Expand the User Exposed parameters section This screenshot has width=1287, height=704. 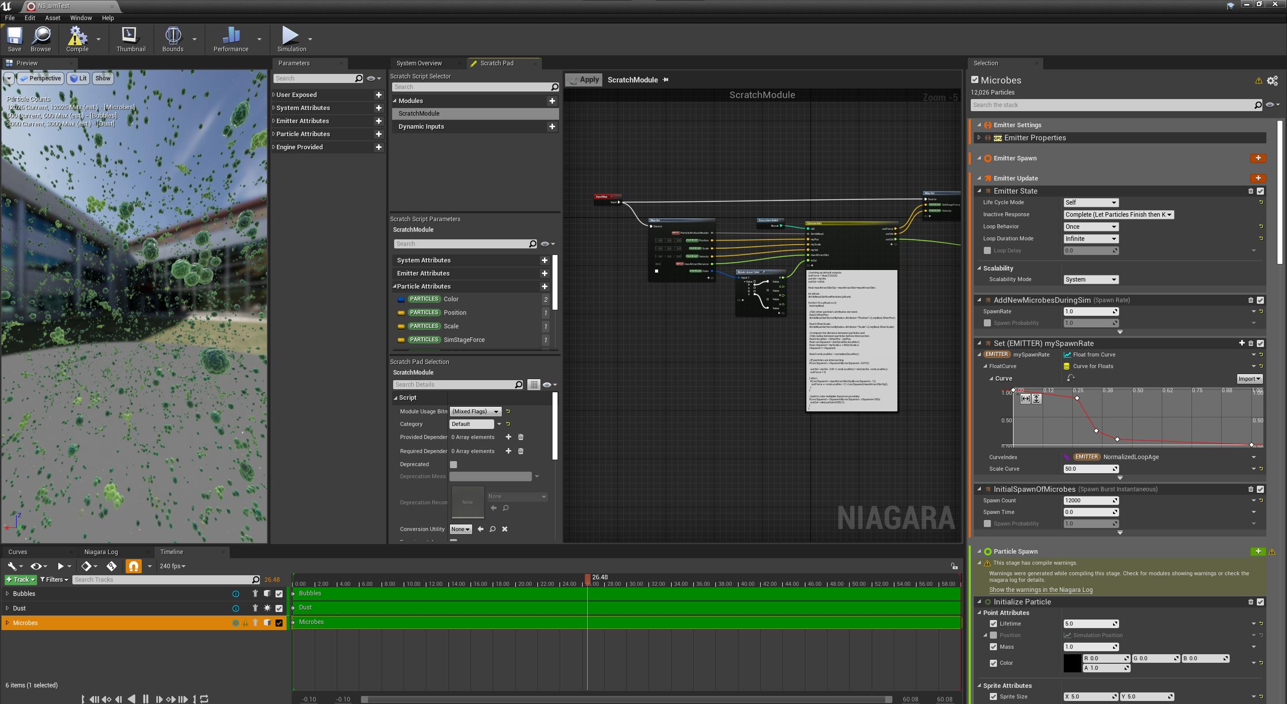click(297, 95)
